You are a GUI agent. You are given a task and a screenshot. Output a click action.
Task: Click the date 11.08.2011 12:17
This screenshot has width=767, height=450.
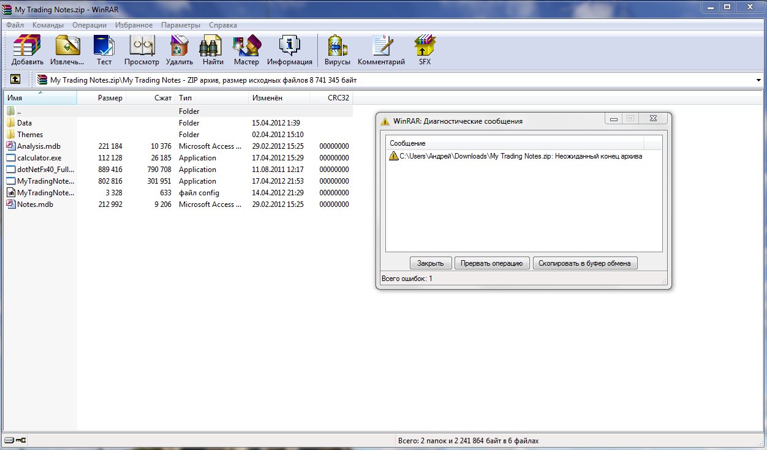(x=277, y=170)
